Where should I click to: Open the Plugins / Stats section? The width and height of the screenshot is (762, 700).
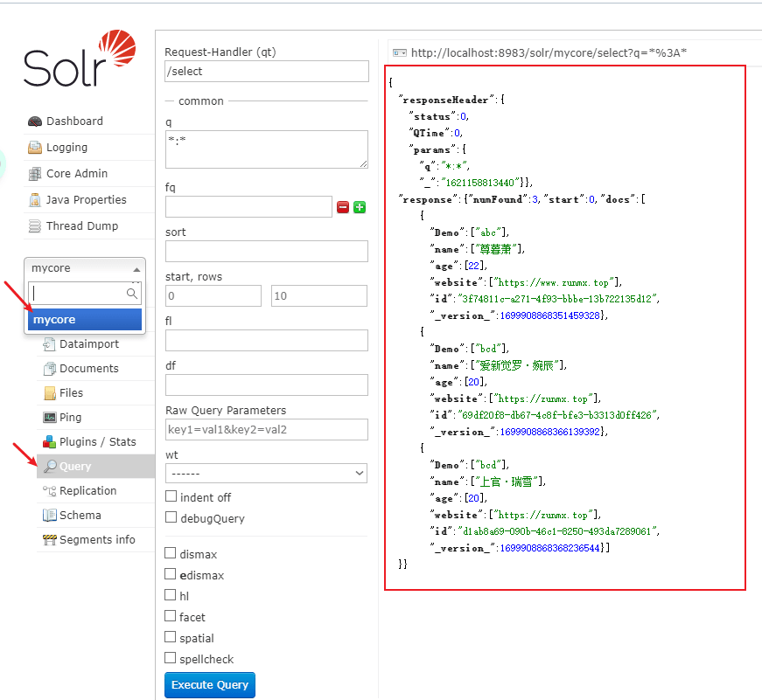[x=98, y=441]
